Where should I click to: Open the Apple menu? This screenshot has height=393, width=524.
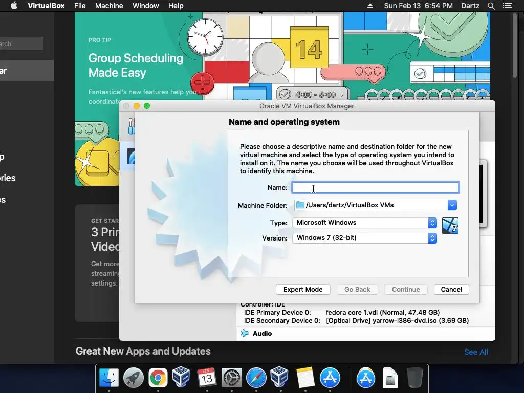click(14, 6)
